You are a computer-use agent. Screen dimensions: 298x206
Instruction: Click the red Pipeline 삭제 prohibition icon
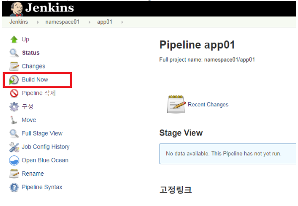click(x=14, y=93)
